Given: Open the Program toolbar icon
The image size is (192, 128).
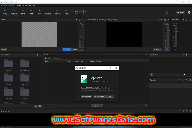Looking at the screenshot, I should pos(48,12).
